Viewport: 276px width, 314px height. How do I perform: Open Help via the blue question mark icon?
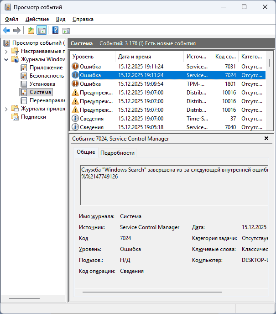pyautogui.click(x=55, y=31)
